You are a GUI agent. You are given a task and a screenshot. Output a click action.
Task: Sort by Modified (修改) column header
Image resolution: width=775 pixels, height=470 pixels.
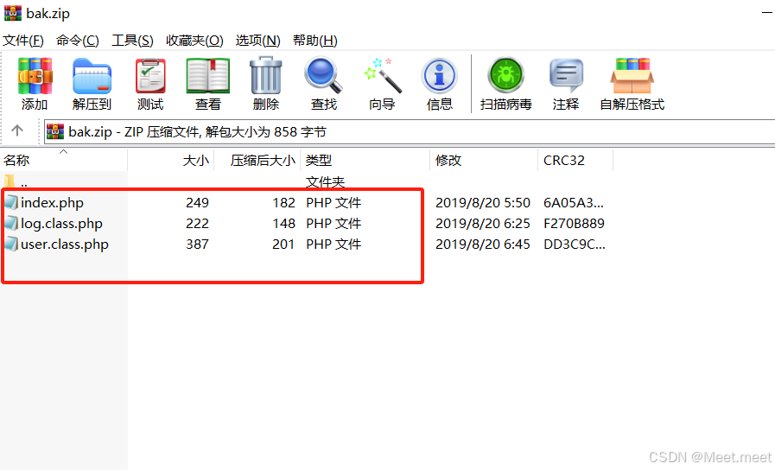[x=484, y=160]
